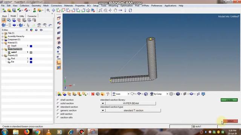
Task: Collapse the Material (1) tree node
Action: pos(3,43)
